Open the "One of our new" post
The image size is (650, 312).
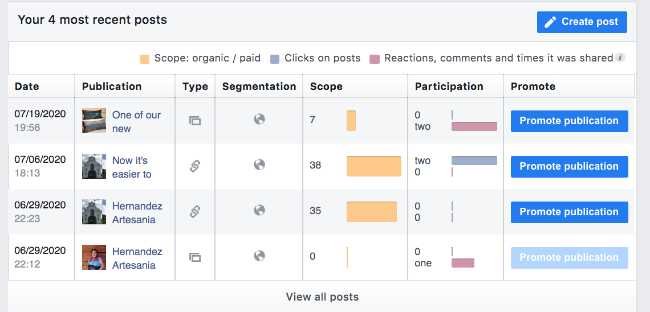click(136, 121)
